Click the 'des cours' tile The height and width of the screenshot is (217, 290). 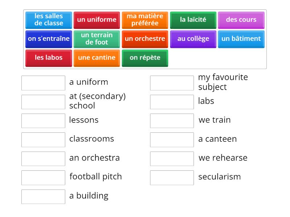[x=241, y=20]
